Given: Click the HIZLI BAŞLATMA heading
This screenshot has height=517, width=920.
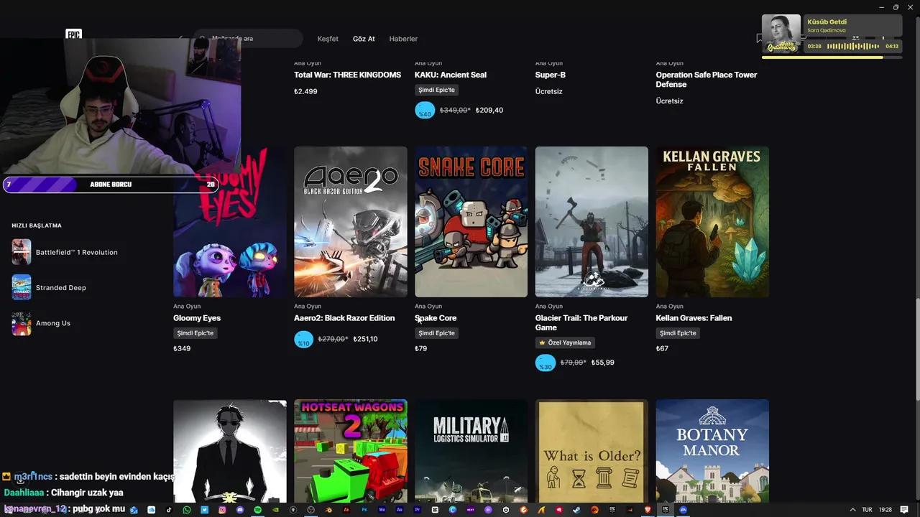Looking at the screenshot, I should coord(37,225).
